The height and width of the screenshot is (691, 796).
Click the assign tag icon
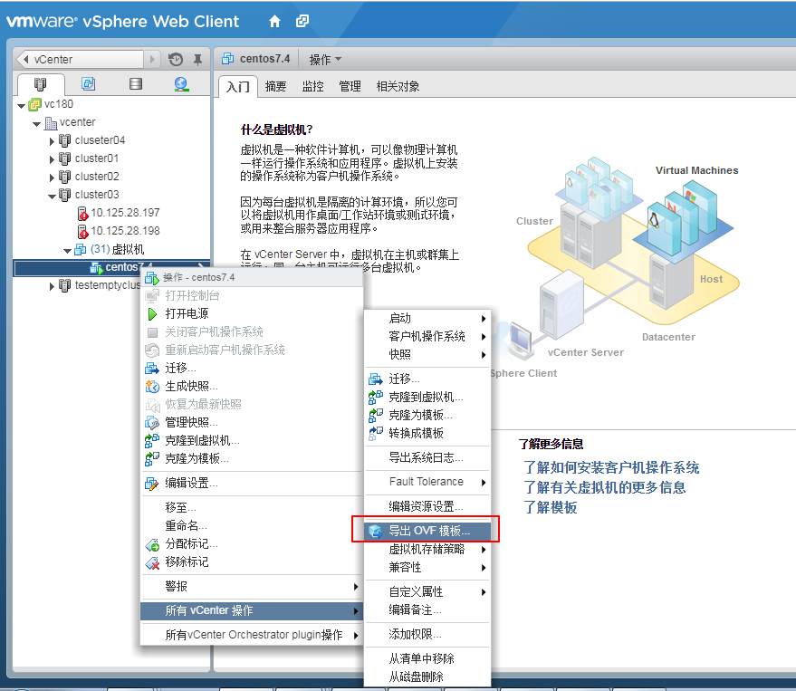pyautogui.click(x=152, y=544)
